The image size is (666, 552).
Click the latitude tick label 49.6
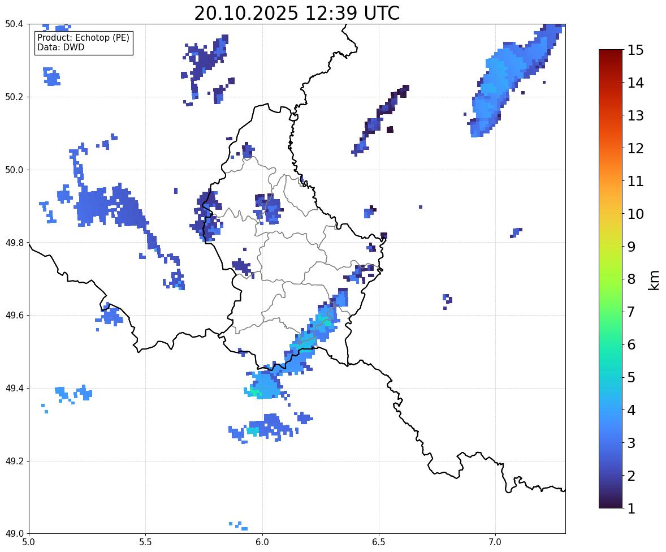14,315
